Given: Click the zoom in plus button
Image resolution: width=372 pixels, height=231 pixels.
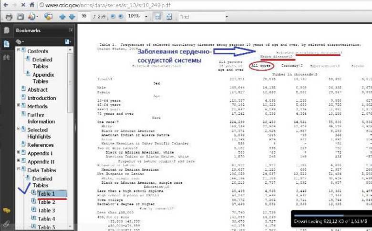Looking at the screenshot, I should point(121,16).
